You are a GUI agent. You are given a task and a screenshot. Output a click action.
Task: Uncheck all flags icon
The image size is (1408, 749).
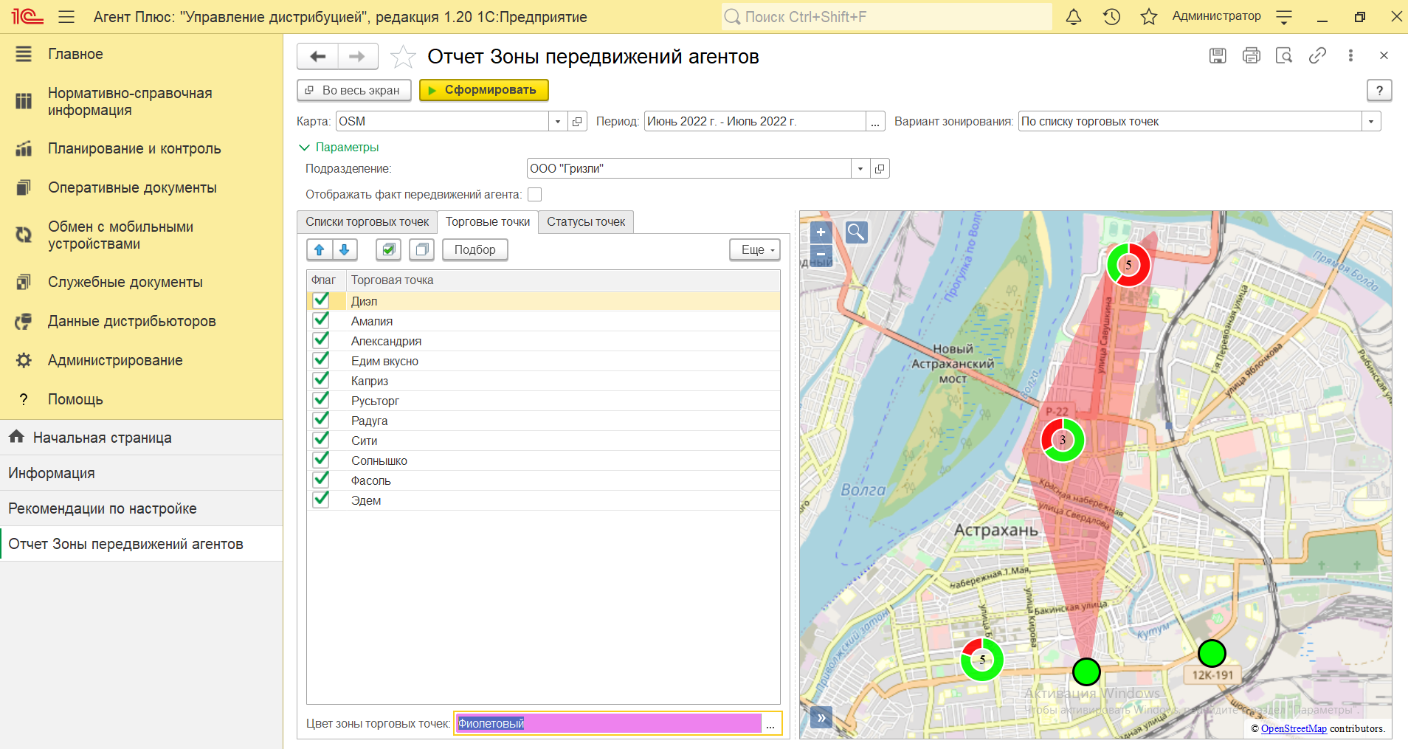[422, 249]
